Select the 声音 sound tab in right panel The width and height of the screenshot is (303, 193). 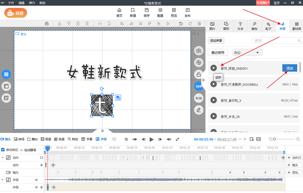pos(283,26)
